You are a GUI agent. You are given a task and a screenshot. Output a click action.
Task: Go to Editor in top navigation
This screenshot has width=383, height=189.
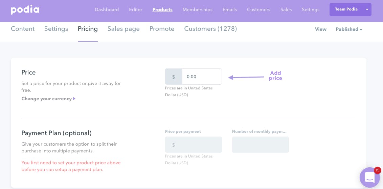(136, 10)
